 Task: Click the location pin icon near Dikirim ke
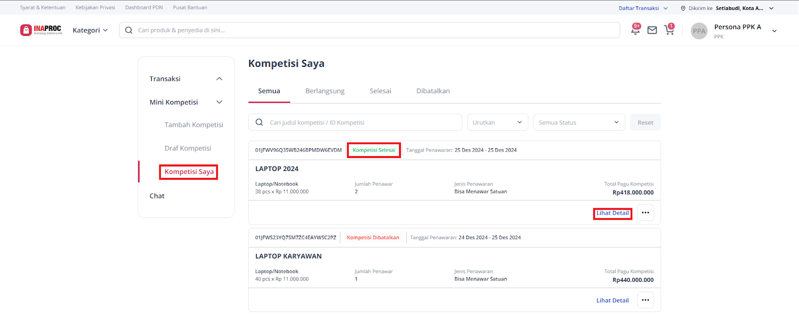[x=683, y=8]
